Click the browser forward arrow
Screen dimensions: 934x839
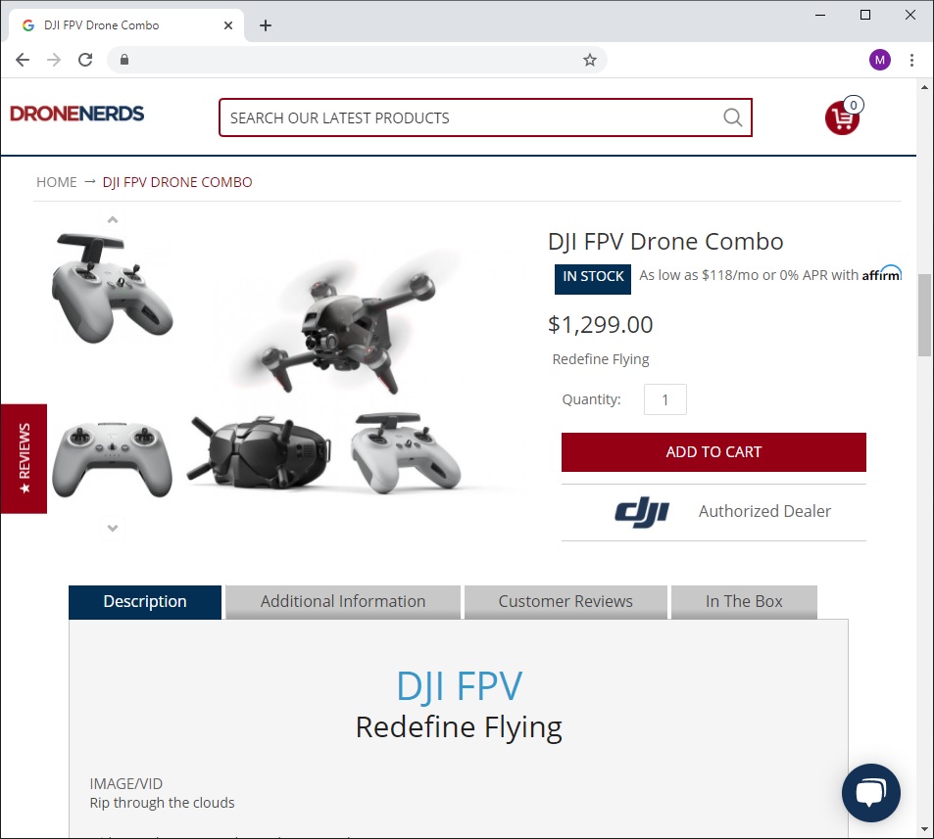coord(54,60)
